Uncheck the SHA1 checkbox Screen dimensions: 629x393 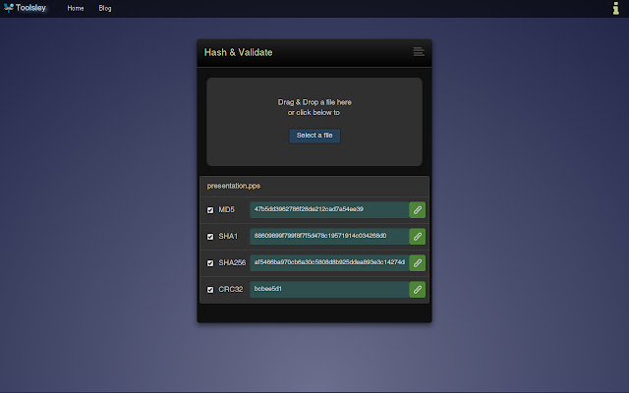[x=210, y=237]
